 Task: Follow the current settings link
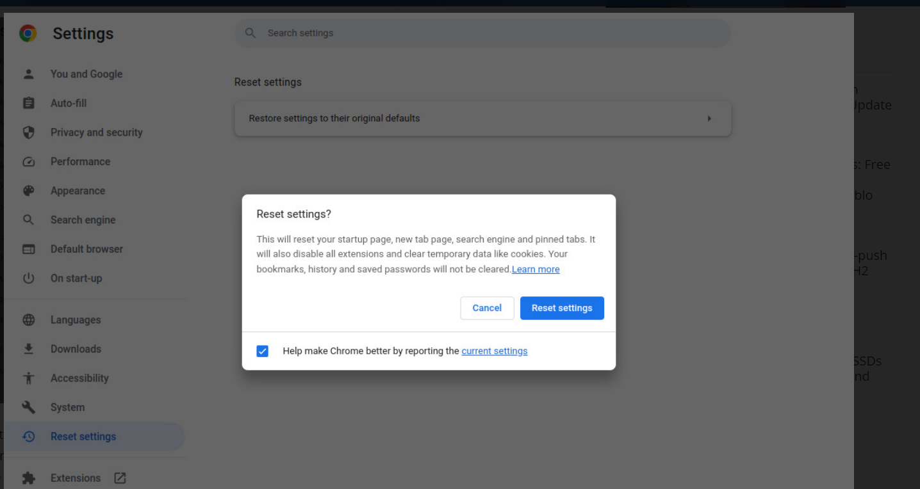click(494, 351)
